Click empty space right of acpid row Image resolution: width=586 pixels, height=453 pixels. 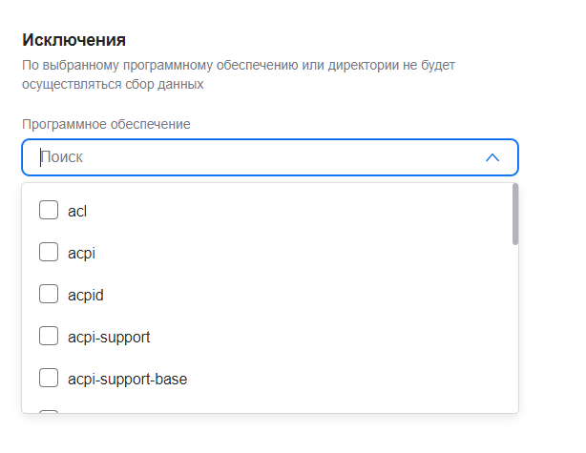(334, 295)
